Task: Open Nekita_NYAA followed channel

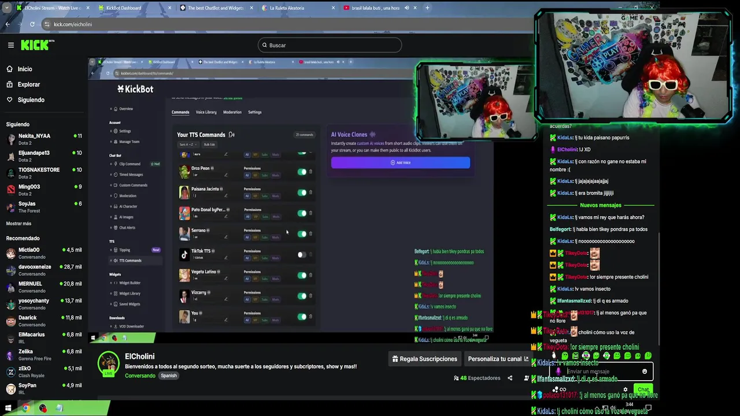Action: coord(44,139)
